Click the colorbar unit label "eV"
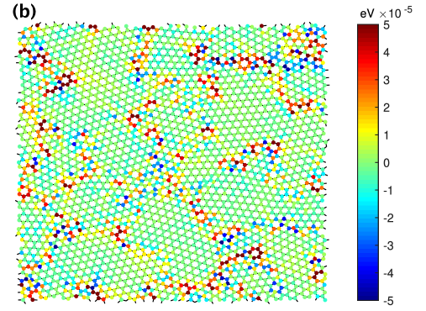 [x=367, y=13]
